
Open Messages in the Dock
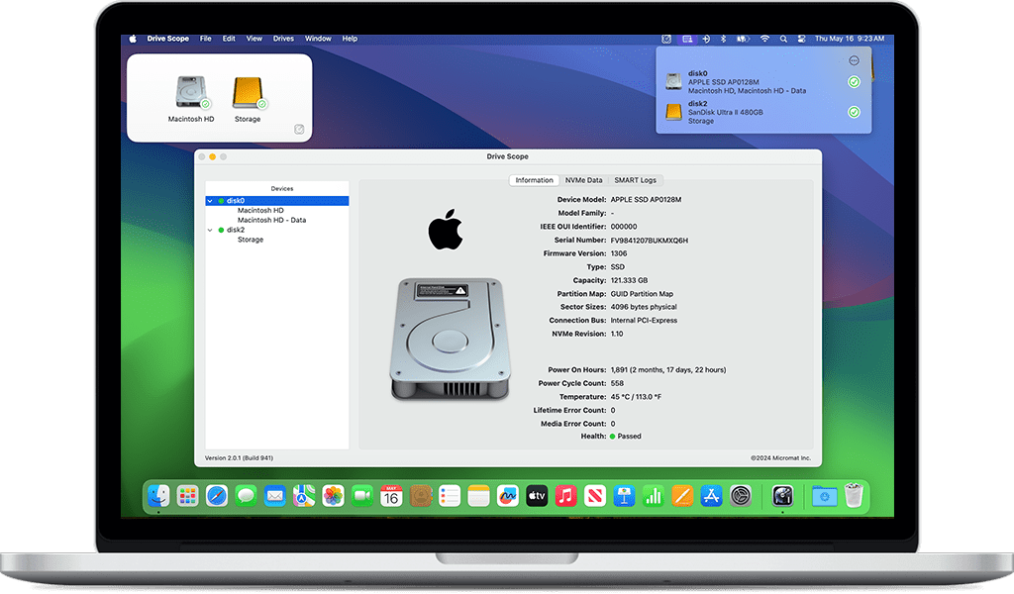click(246, 496)
